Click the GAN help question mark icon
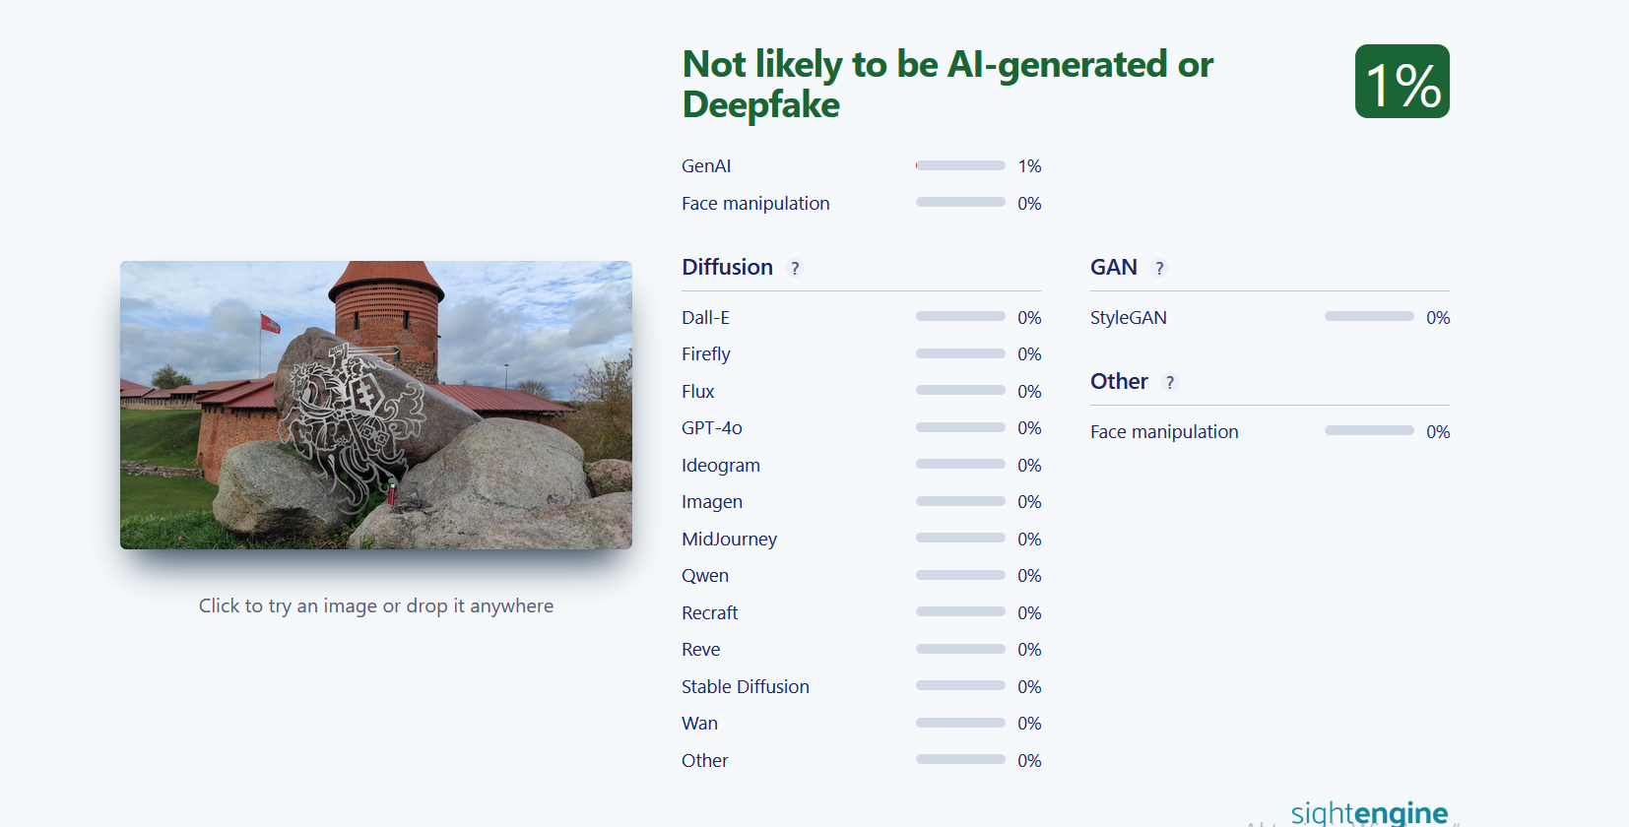This screenshot has height=827, width=1629. 1159,268
